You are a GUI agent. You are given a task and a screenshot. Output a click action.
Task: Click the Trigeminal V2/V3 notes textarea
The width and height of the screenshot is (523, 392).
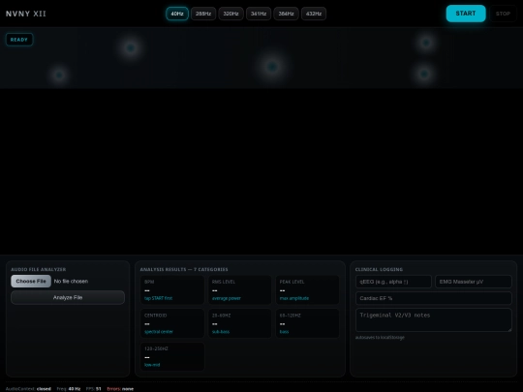(x=434, y=320)
